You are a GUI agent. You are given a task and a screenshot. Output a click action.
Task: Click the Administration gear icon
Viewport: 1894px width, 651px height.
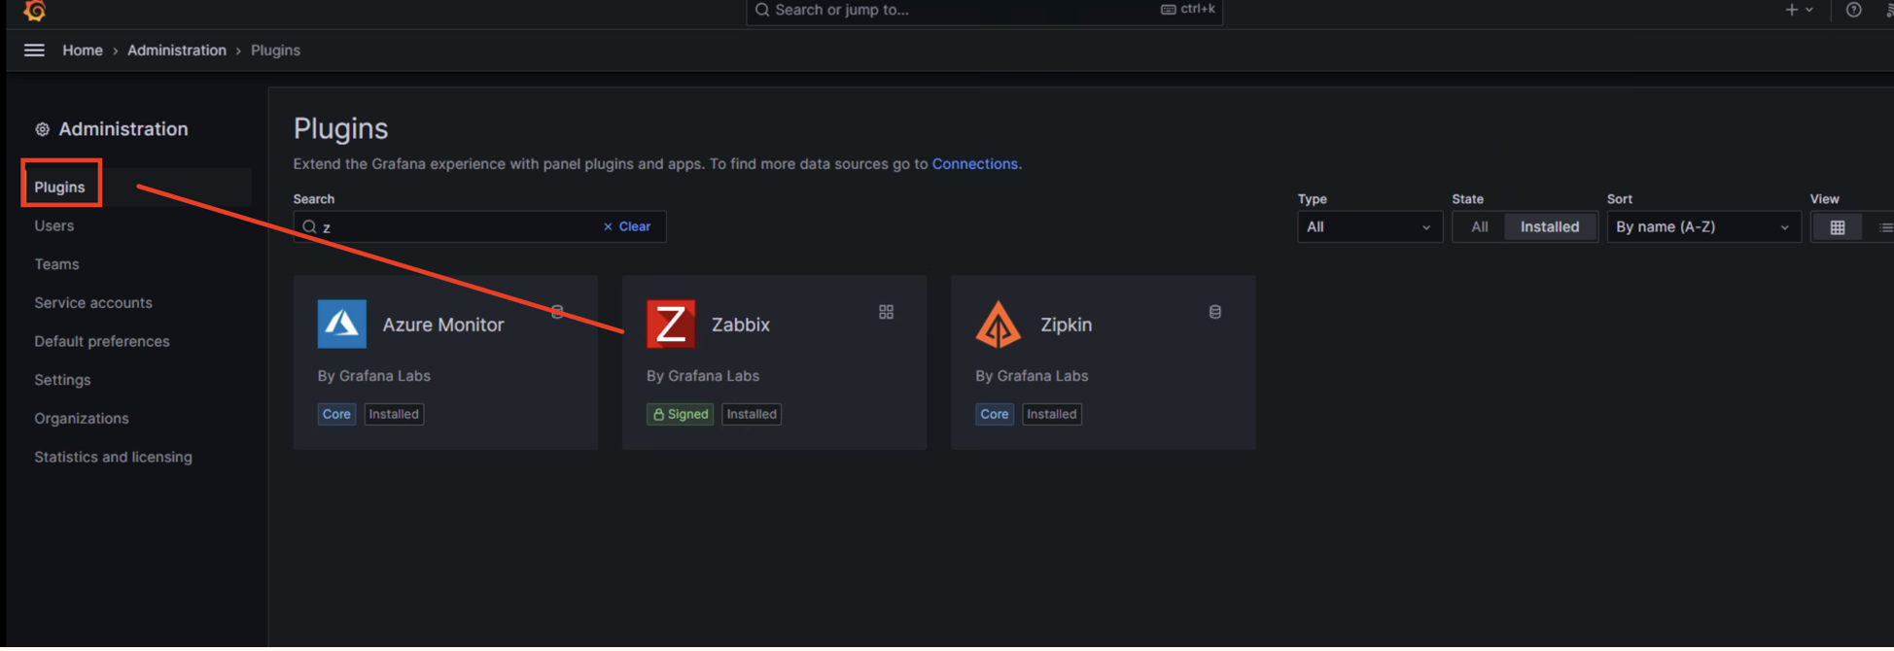click(42, 129)
